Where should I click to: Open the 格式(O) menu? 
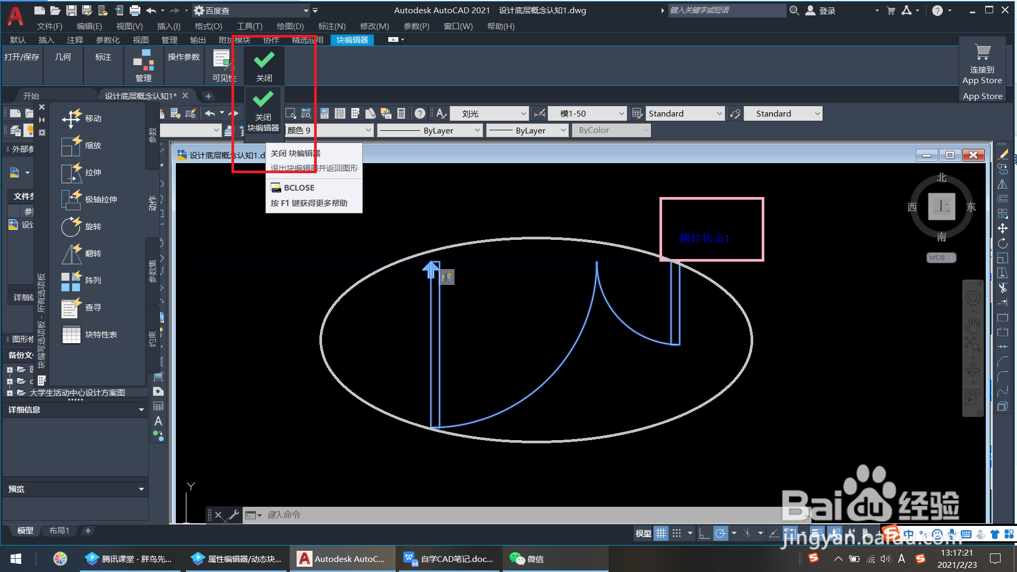(208, 26)
